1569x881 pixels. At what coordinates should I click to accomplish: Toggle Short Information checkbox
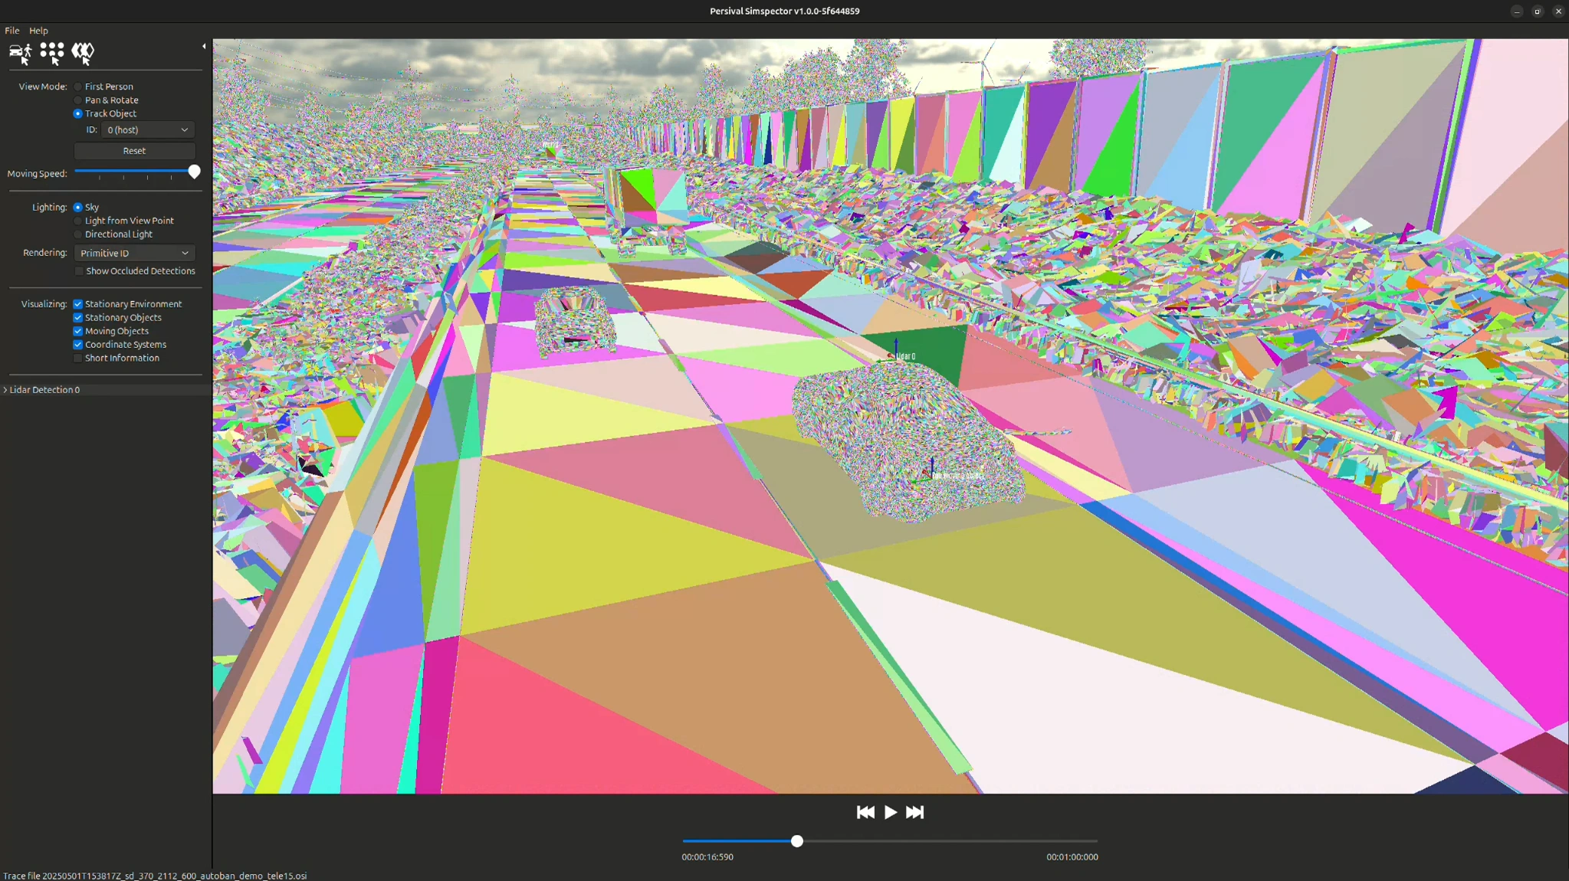coord(78,359)
